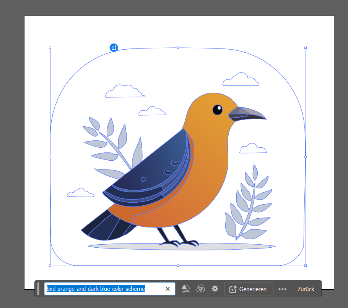
Task: Select the bird's black eye shape
Action: 217,110
